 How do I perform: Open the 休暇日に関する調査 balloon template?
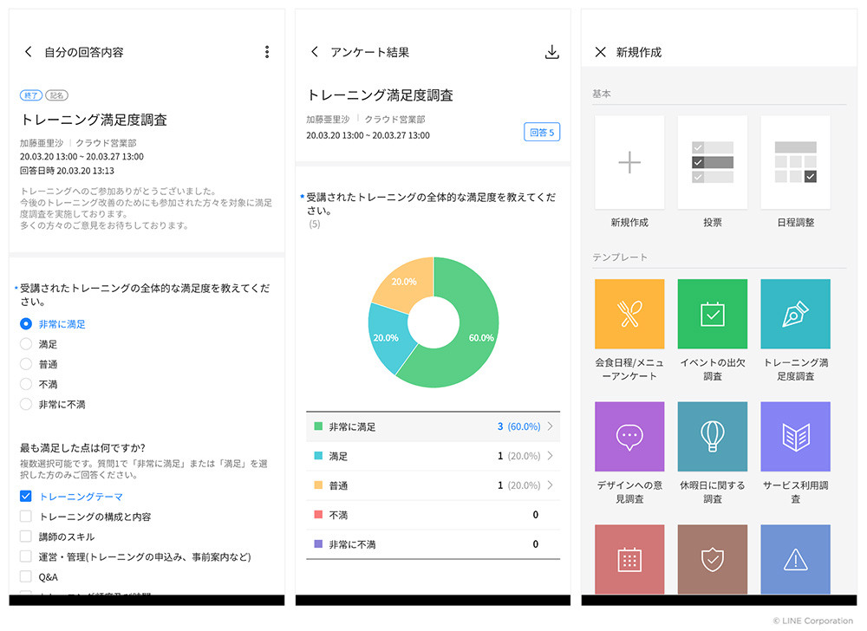712,437
